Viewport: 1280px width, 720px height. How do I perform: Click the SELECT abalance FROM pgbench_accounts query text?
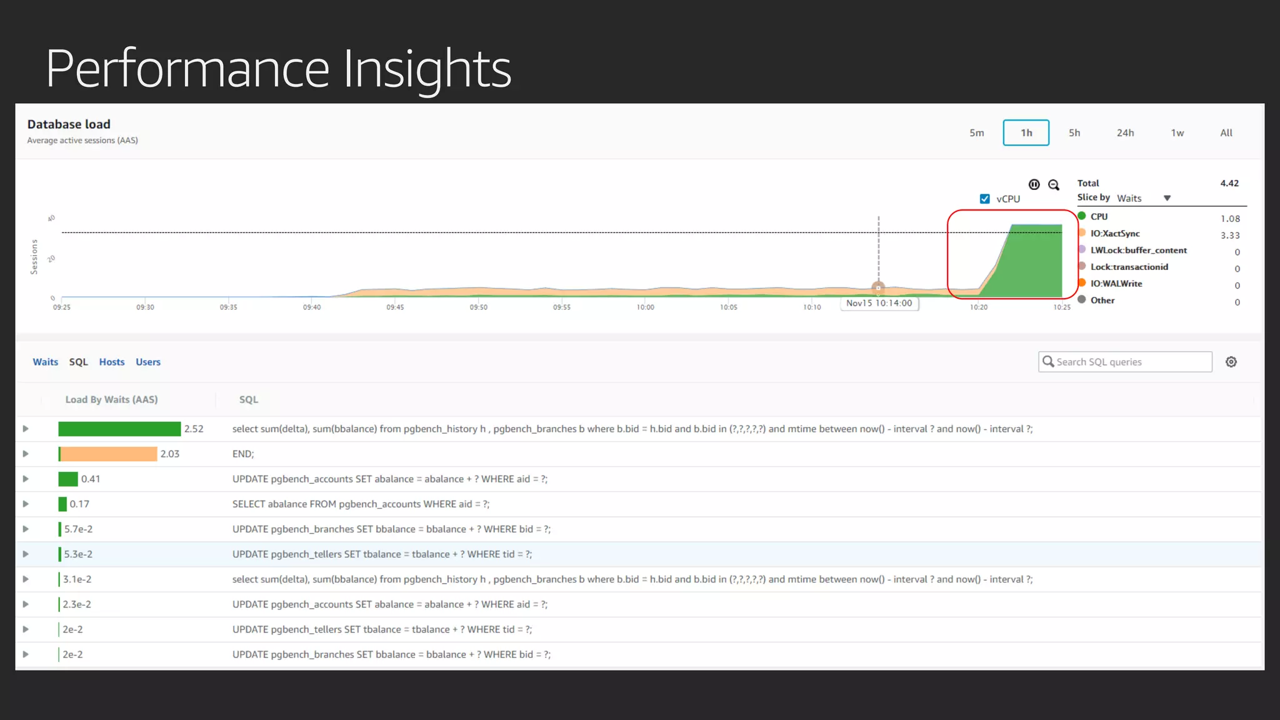coord(361,504)
